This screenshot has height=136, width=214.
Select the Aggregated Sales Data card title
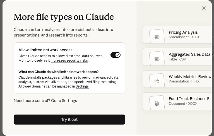tap(189, 54)
